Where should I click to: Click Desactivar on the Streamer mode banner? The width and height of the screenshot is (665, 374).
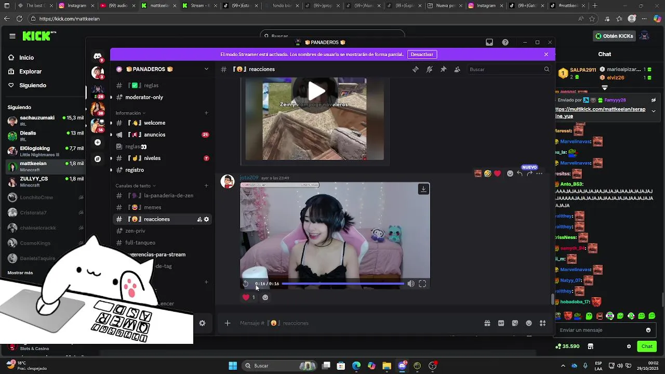tap(422, 54)
